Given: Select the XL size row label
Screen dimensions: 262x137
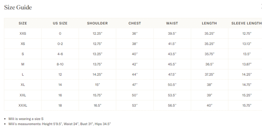Looking at the screenshot, I should coord(23,85).
